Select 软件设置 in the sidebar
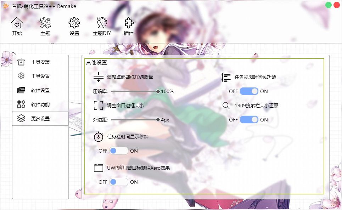Screen dimensions: 342x210 [40, 90]
